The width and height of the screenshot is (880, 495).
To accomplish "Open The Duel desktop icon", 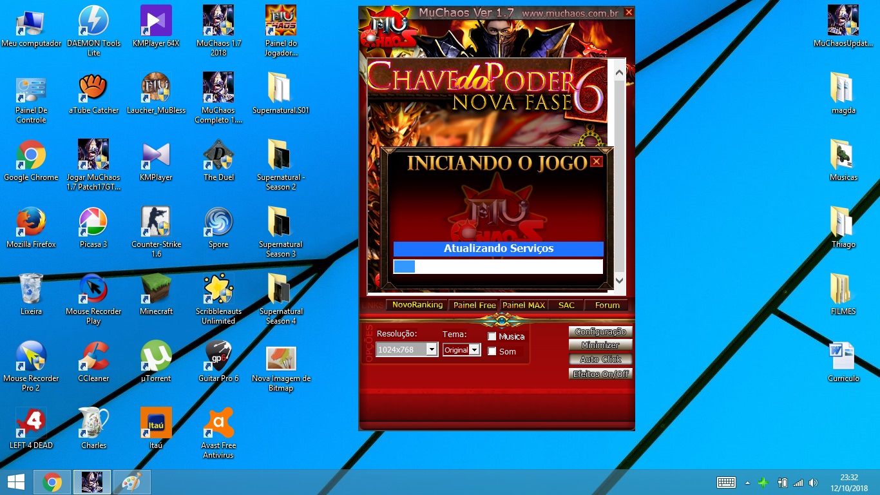I will coord(218,161).
